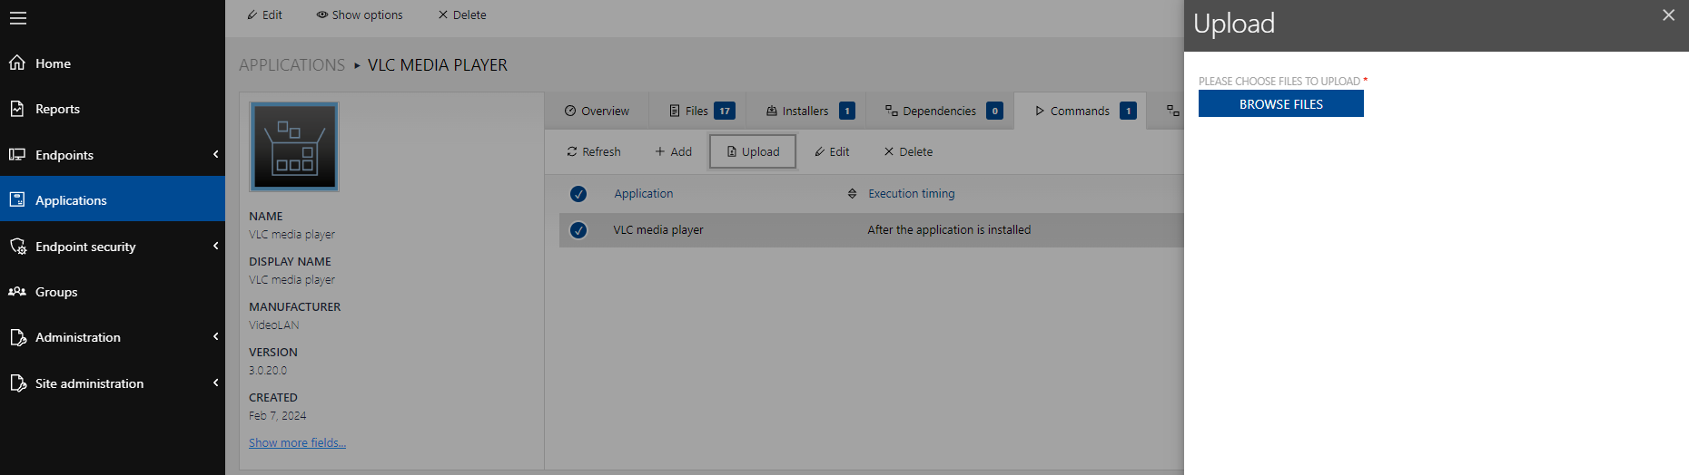
Task: Open Show more fields link
Action: [297, 442]
